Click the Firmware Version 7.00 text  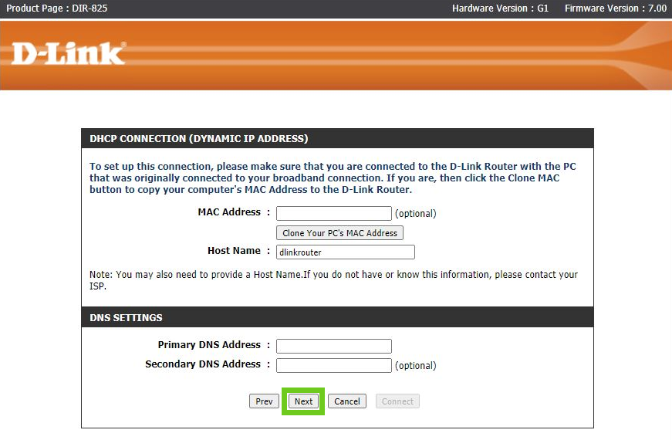tap(615, 8)
